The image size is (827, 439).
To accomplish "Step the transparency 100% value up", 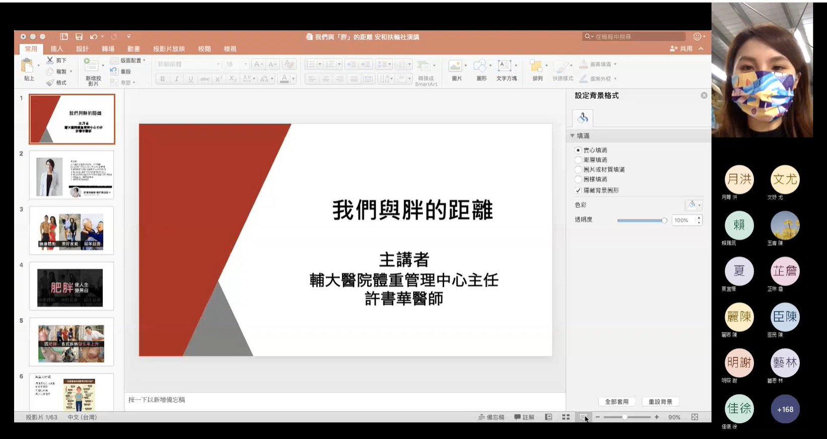I will click(699, 218).
